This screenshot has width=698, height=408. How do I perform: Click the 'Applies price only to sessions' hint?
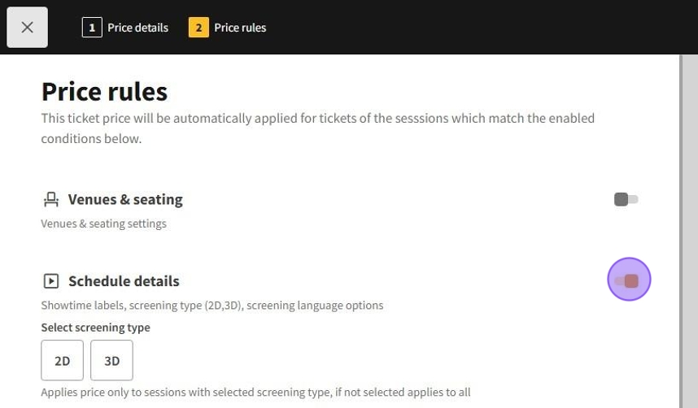click(255, 392)
